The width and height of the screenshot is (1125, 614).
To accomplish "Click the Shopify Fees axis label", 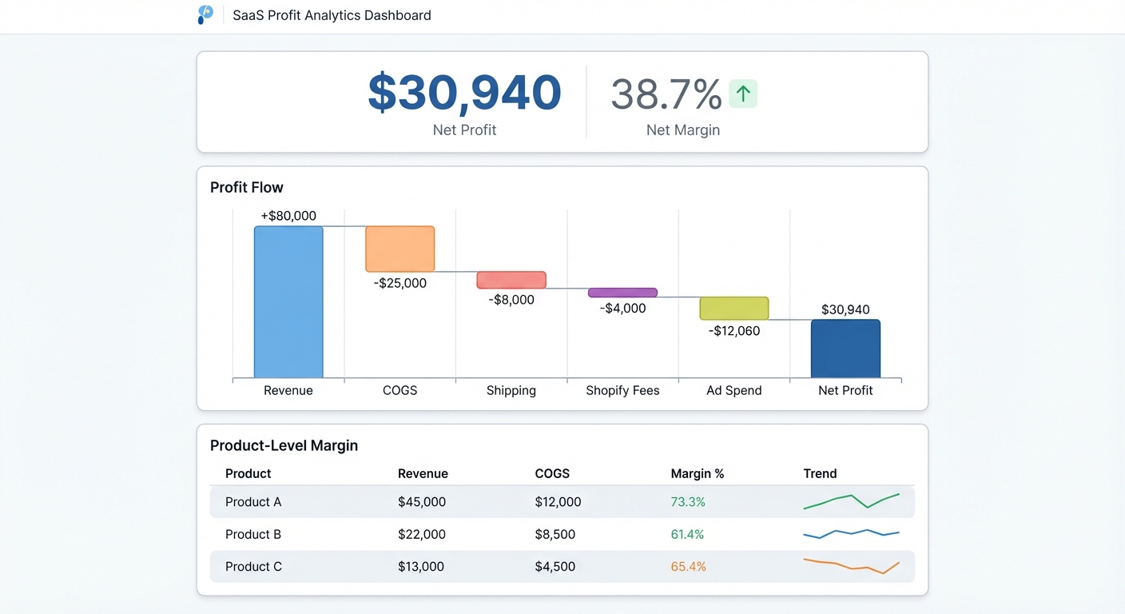I will click(x=622, y=390).
